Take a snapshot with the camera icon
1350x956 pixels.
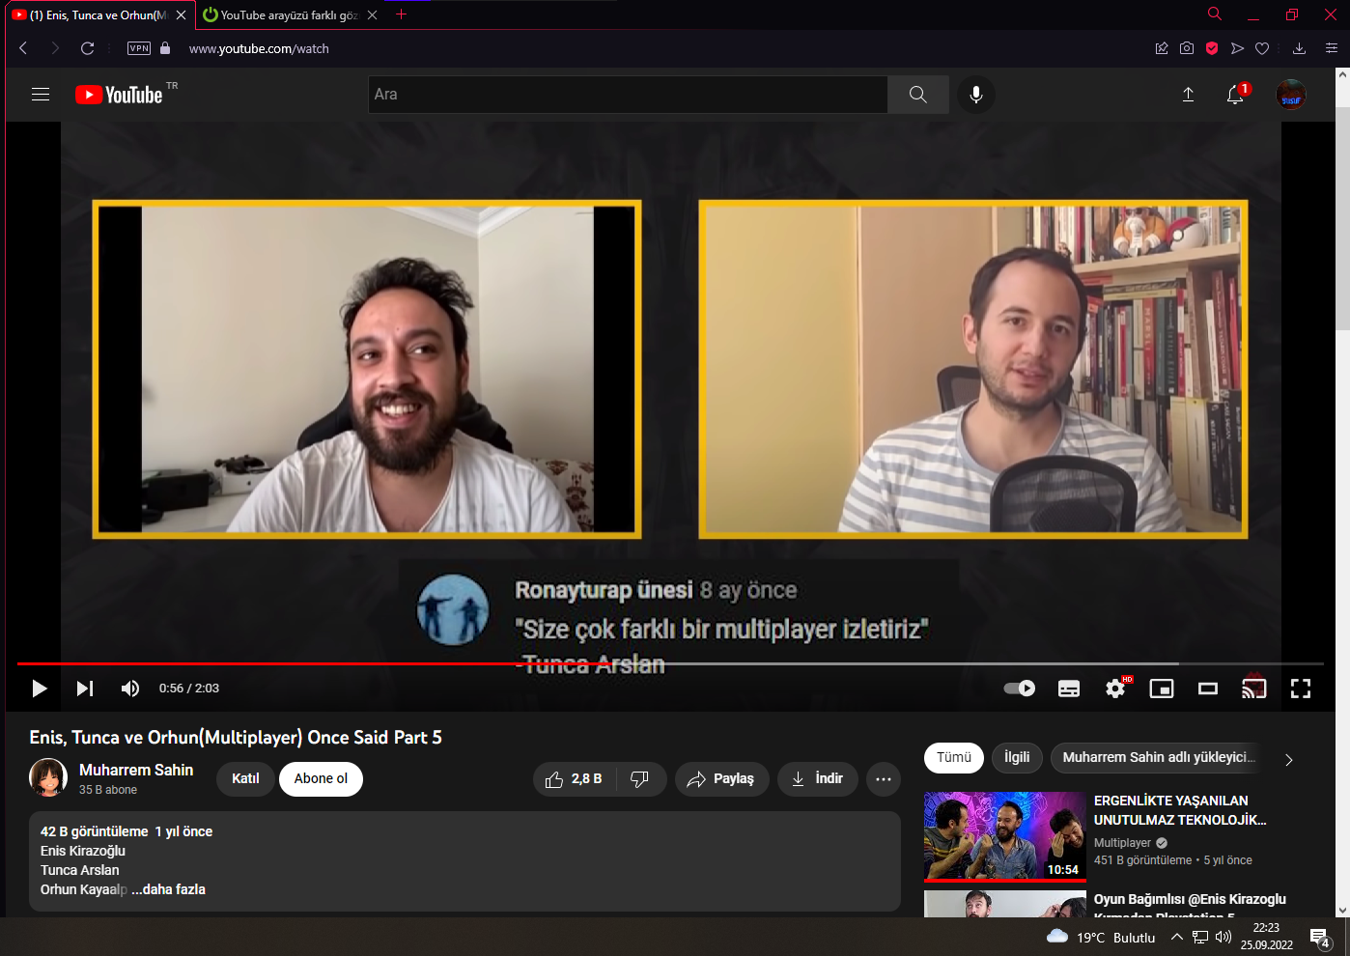pyautogui.click(x=1187, y=48)
